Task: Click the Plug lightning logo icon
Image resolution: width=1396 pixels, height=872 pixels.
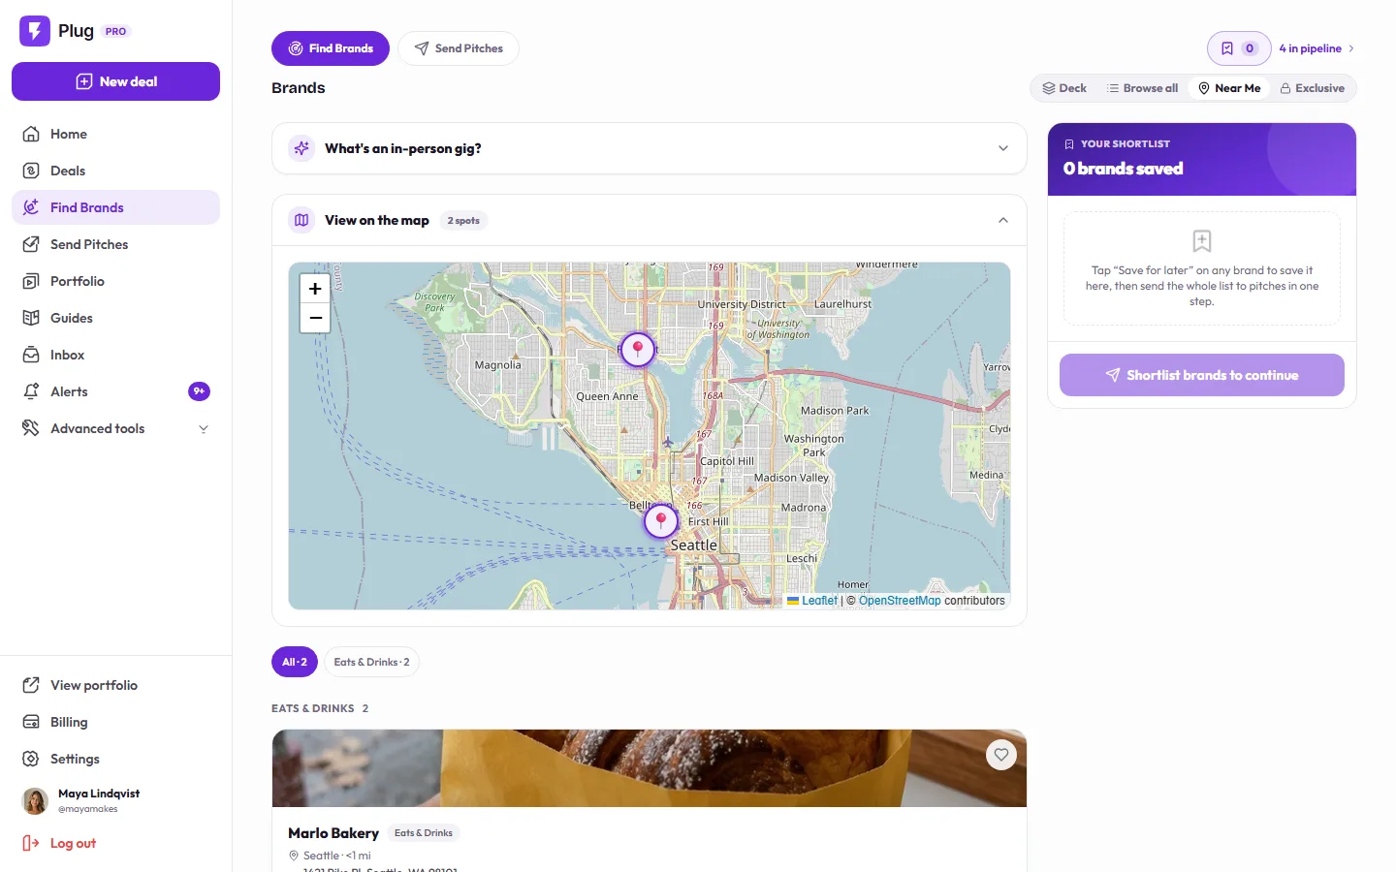Action: 35,31
